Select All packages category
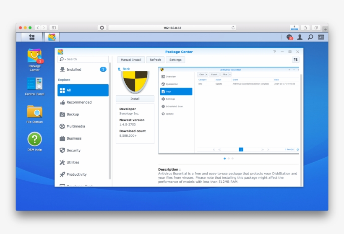The height and width of the screenshot is (234, 344). 83,90
